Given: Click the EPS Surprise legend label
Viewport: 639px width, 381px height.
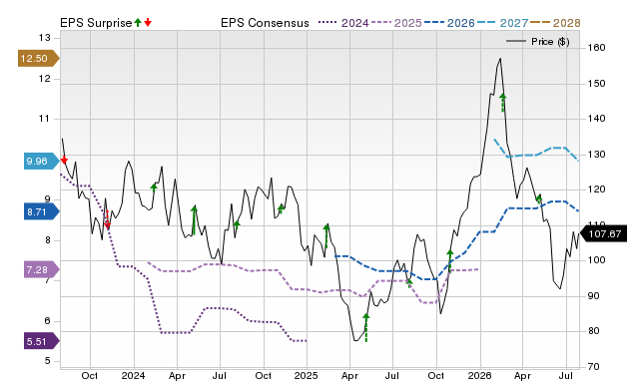Looking at the screenshot, I should (96, 23).
